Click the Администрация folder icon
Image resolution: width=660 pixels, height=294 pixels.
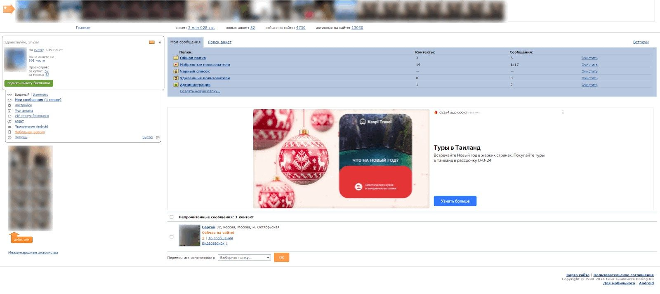[x=176, y=85]
